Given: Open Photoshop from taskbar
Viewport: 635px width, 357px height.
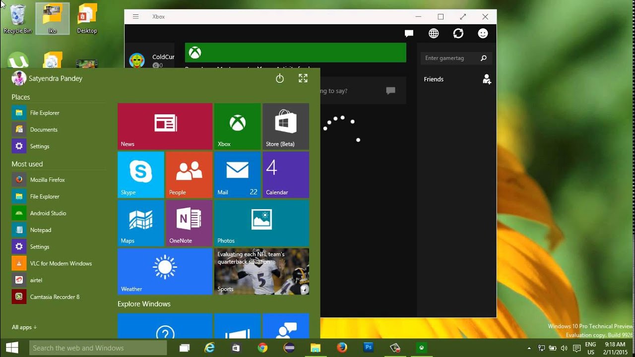Looking at the screenshot, I should click(369, 348).
